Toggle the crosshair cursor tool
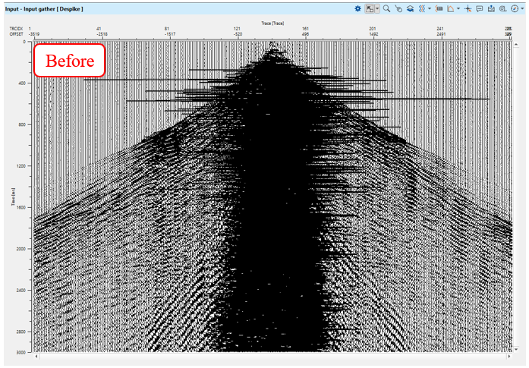This screenshot has width=529, height=368. click(468, 9)
